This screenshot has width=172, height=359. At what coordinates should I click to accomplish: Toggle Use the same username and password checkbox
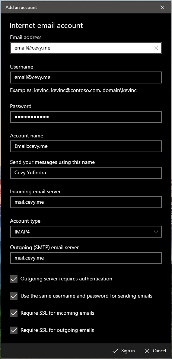pos(14,296)
